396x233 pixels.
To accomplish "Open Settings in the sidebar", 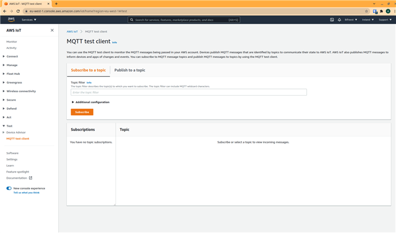I will [x=12, y=159].
